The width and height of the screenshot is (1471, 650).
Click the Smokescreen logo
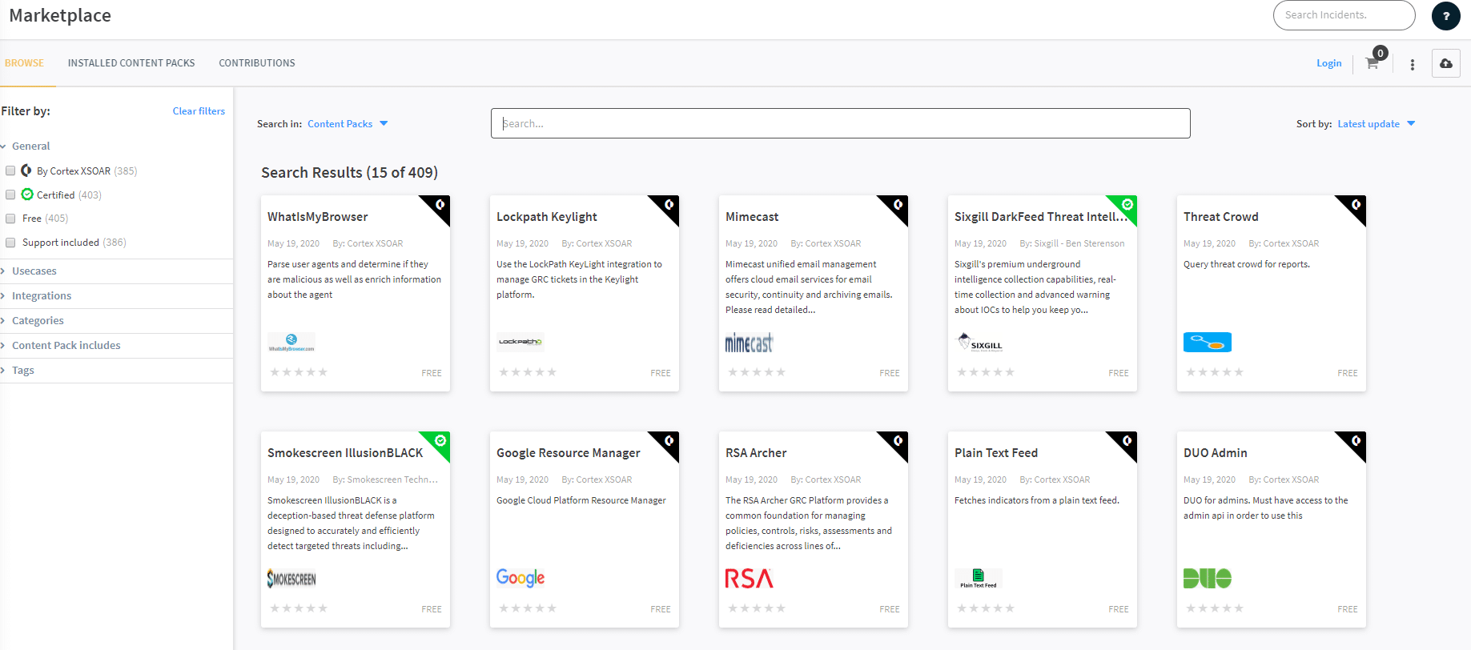[291, 579]
